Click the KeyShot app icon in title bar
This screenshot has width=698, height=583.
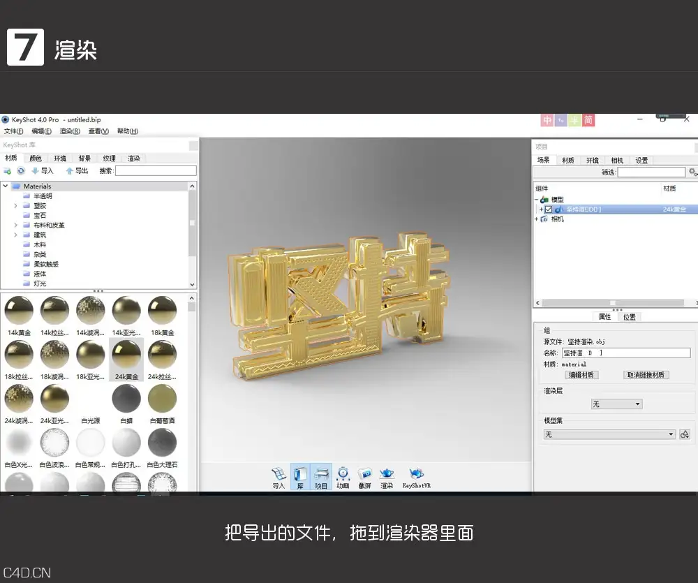click(6, 120)
